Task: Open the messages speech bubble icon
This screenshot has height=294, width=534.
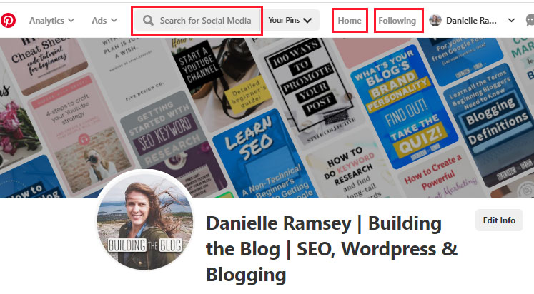Action: tap(530, 21)
